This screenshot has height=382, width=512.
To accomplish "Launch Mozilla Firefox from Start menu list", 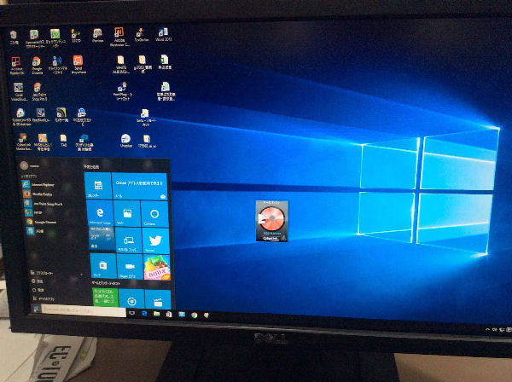I will click(38, 194).
